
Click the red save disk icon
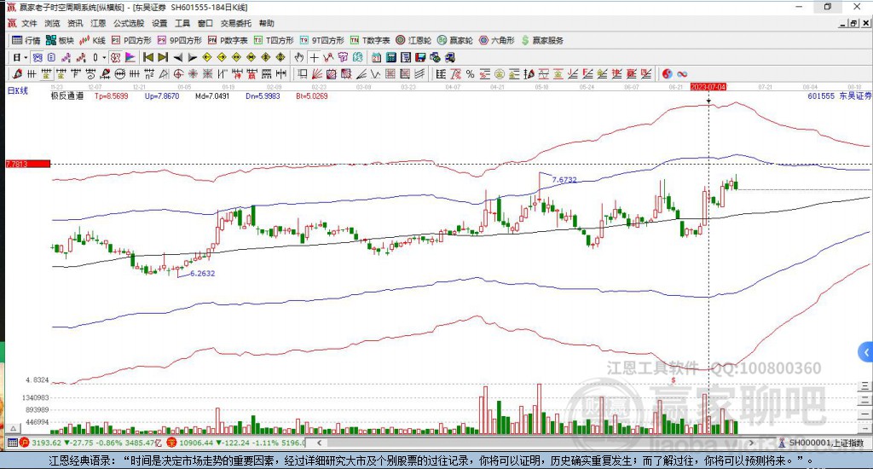pyautogui.click(x=420, y=57)
